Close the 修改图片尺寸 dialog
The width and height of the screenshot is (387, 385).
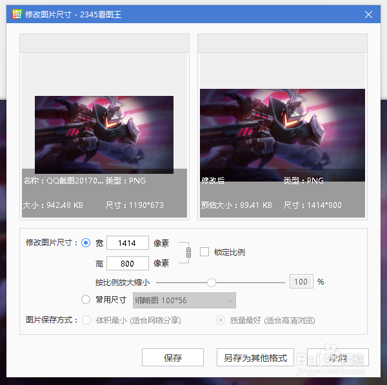pyautogui.click(x=368, y=15)
